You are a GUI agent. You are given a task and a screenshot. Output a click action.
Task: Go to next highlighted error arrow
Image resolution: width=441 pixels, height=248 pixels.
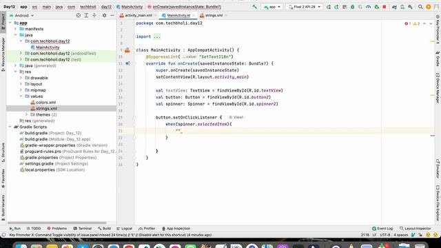point(431,23)
